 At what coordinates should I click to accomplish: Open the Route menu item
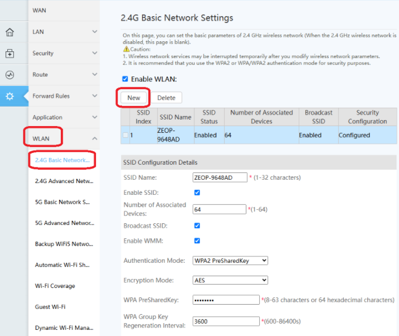tap(64, 75)
